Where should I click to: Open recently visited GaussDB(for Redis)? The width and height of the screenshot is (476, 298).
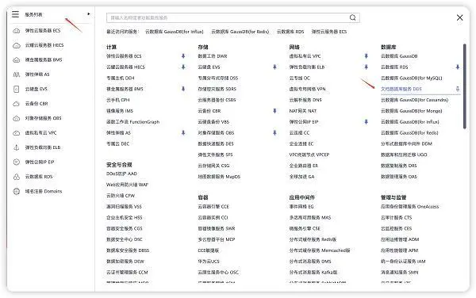240,32
